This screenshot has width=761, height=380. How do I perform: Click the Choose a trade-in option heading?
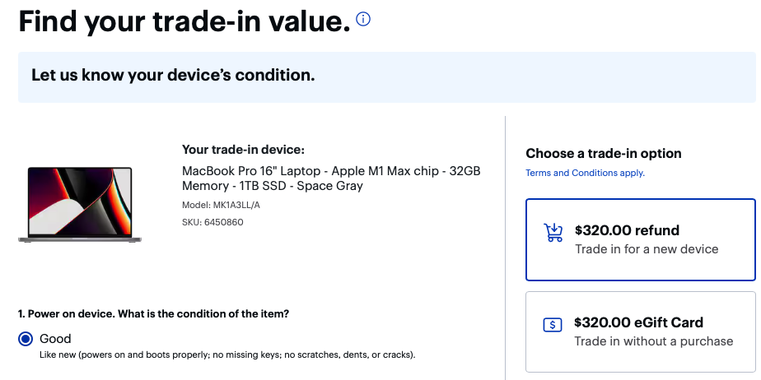pyautogui.click(x=603, y=154)
